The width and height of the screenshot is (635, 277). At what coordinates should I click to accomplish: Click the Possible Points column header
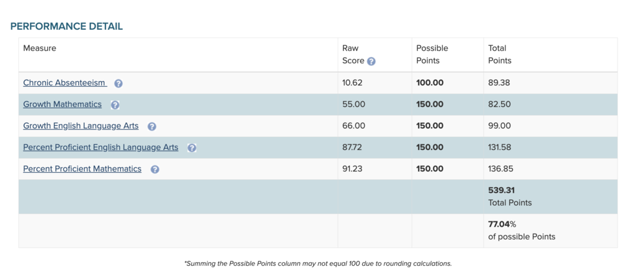click(x=432, y=55)
